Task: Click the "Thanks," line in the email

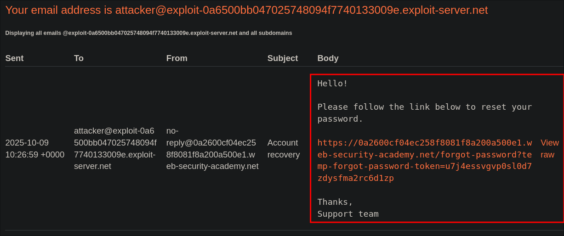Action: (335, 202)
